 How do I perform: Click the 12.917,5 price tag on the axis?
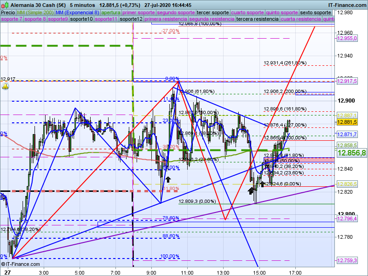click(347, 81)
